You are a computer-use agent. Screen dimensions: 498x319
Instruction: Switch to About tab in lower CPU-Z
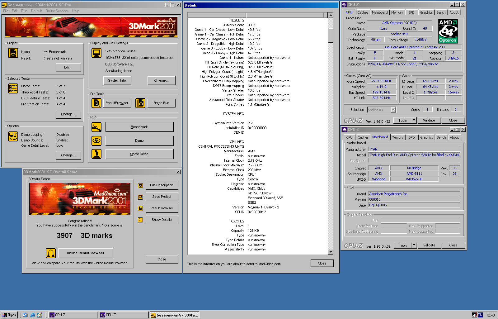click(x=454, y=137)
